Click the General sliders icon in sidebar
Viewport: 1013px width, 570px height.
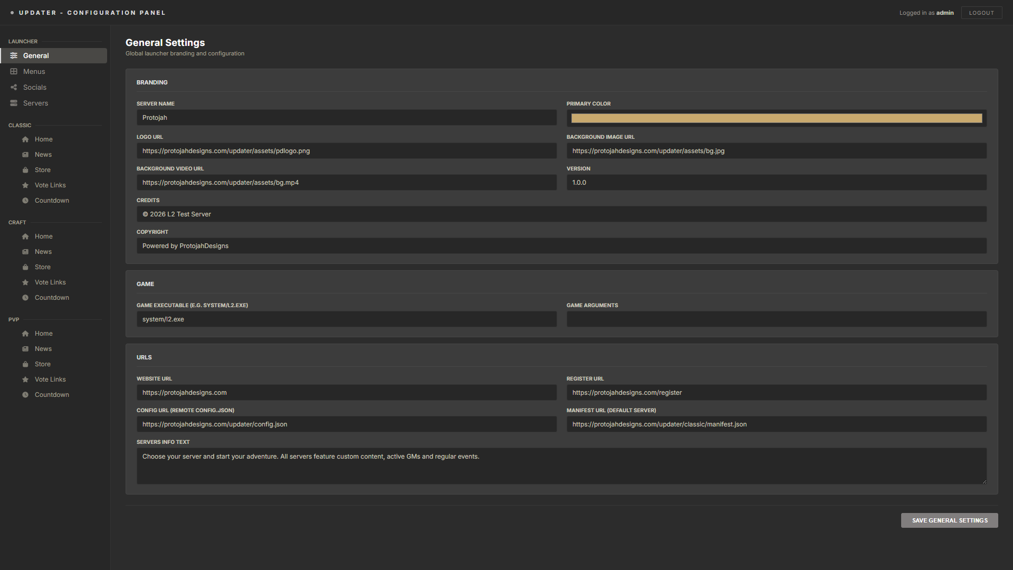[x=14, y=55]
